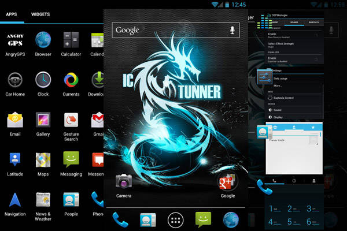Viewport: 347px width, 231px height.
Task: Tap the 12:45 status bar clock
Action: 239,5
